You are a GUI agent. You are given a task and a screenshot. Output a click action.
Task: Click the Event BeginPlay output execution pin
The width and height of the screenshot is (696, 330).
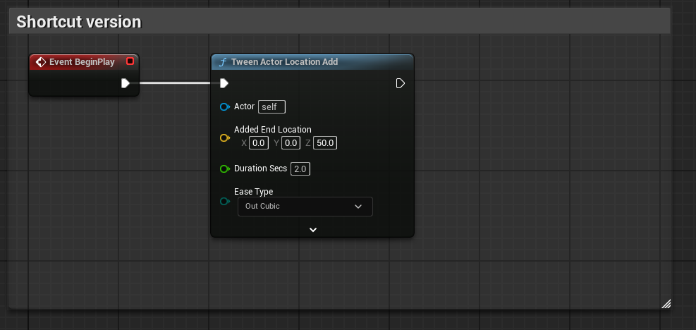126,83
